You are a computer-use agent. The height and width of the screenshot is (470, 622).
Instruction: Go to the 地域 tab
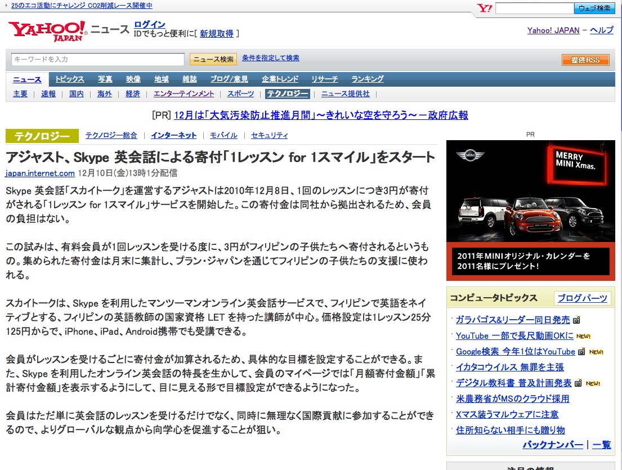point(162,79)
